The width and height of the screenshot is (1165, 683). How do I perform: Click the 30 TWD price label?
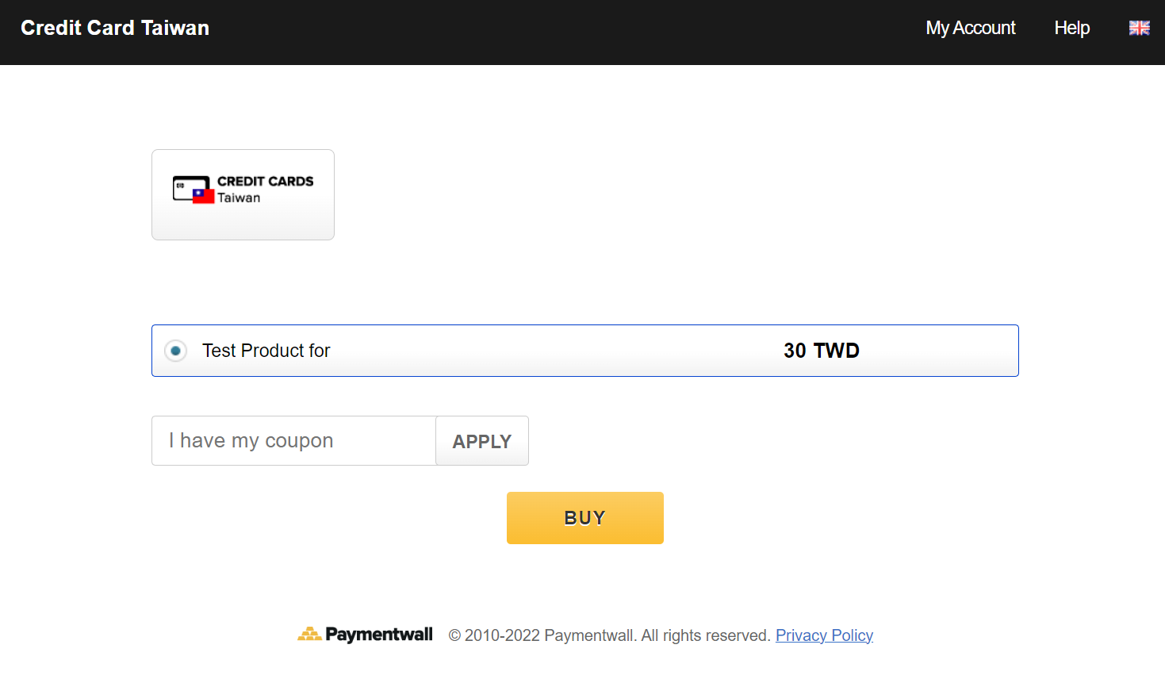[822, 350]
